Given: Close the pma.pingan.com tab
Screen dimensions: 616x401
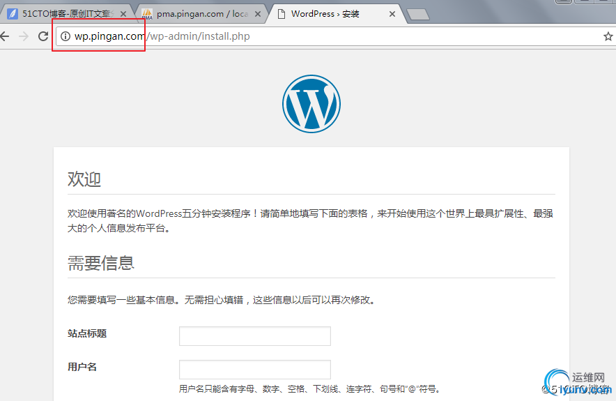Looking at the screenshot, I should pyautogui.click(x=258, y=14).
